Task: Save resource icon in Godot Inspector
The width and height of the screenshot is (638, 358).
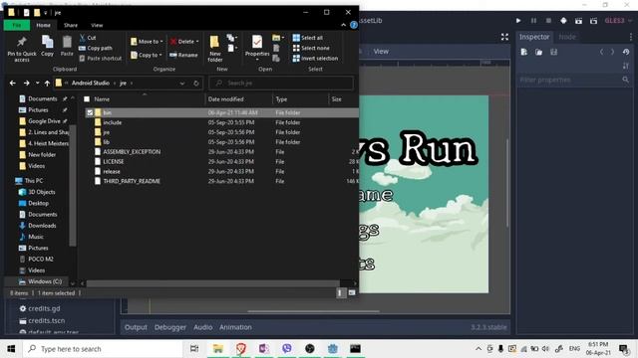Action: tap(554, 52)
